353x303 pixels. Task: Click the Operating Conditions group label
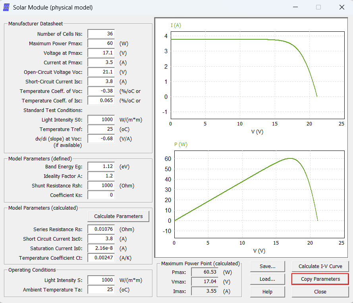point(32,270)
